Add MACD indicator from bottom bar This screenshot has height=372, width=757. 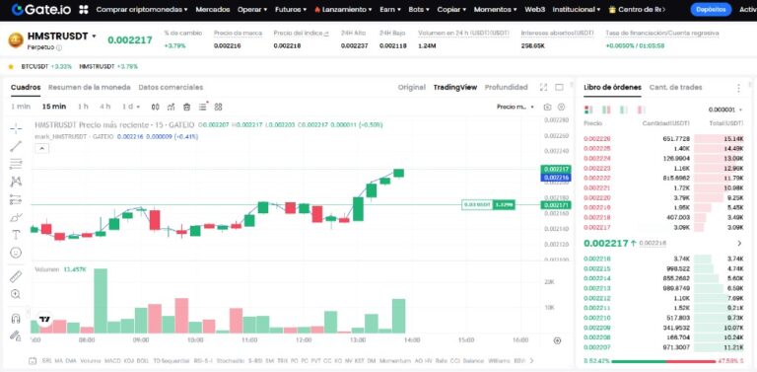[x=112, y=361]
